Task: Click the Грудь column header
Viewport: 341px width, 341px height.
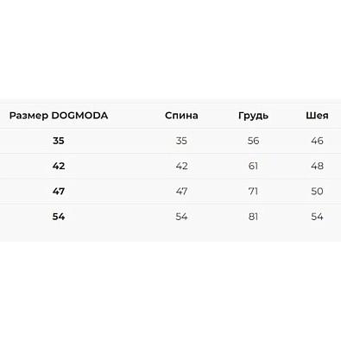Action: (253, 116)
